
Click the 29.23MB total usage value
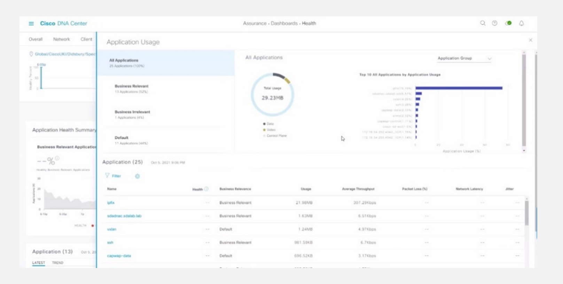272,98
